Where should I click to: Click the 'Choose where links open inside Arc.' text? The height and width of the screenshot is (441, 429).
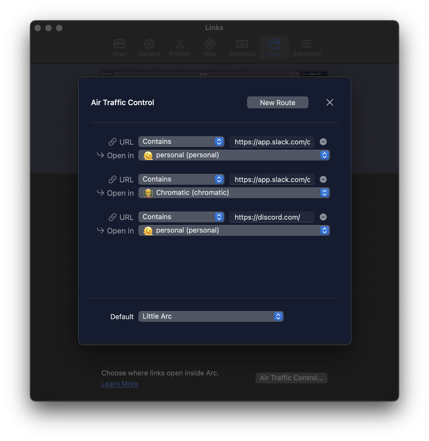(x=160, y=373)
